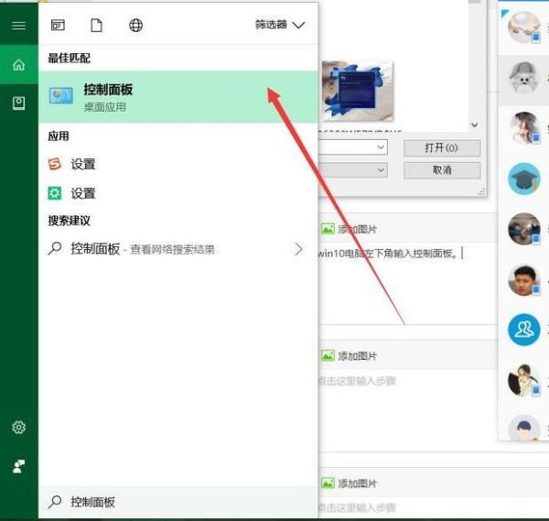This screenshot has height=521, width=549.
Task: Select the 最佳匹配 heading text
Action: (x=69, y=59)
